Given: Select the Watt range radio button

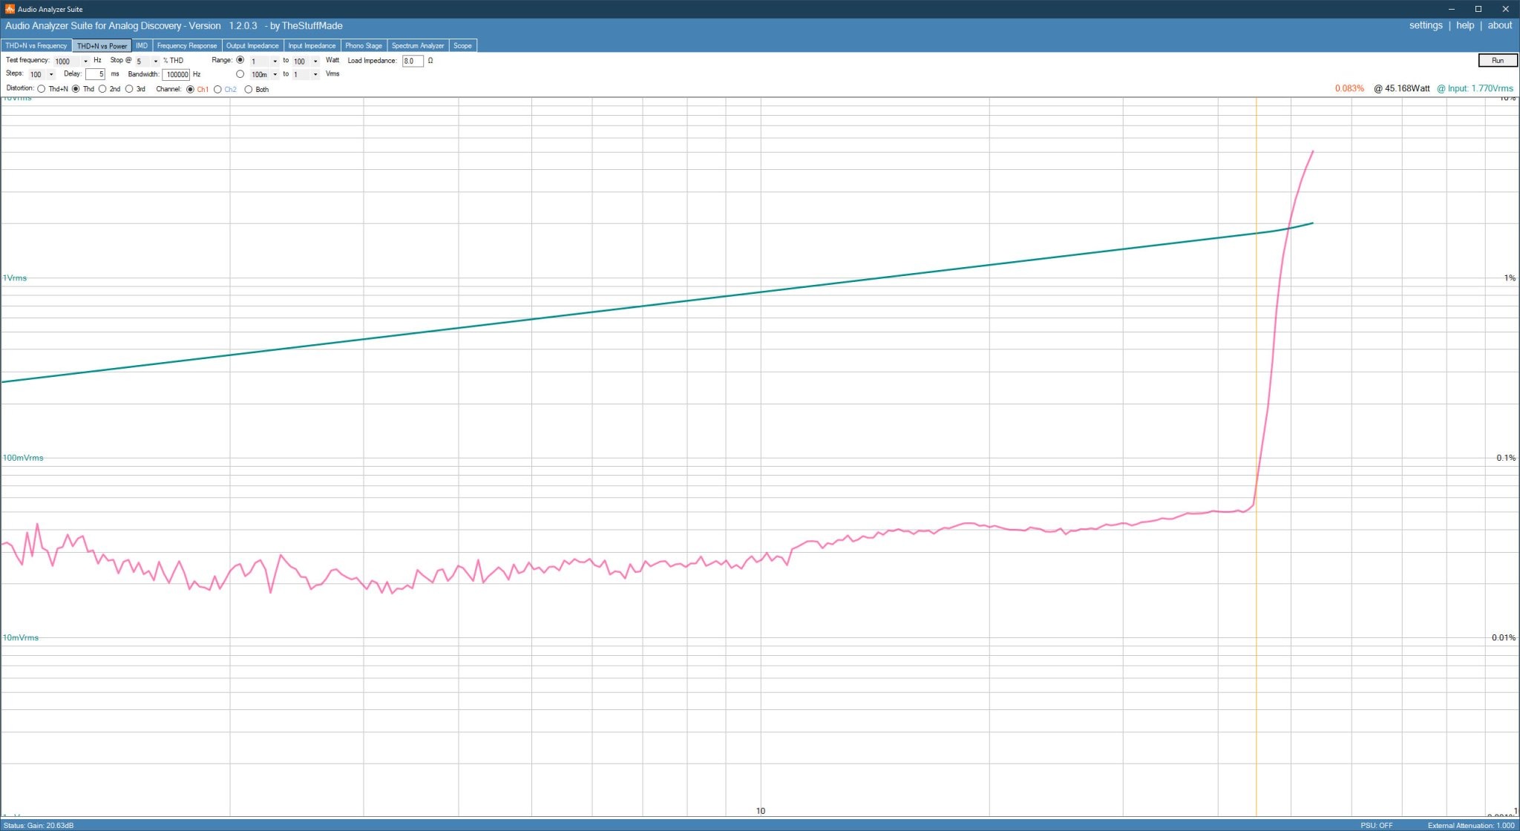Looking at the screenshot, I should (240, 60).
